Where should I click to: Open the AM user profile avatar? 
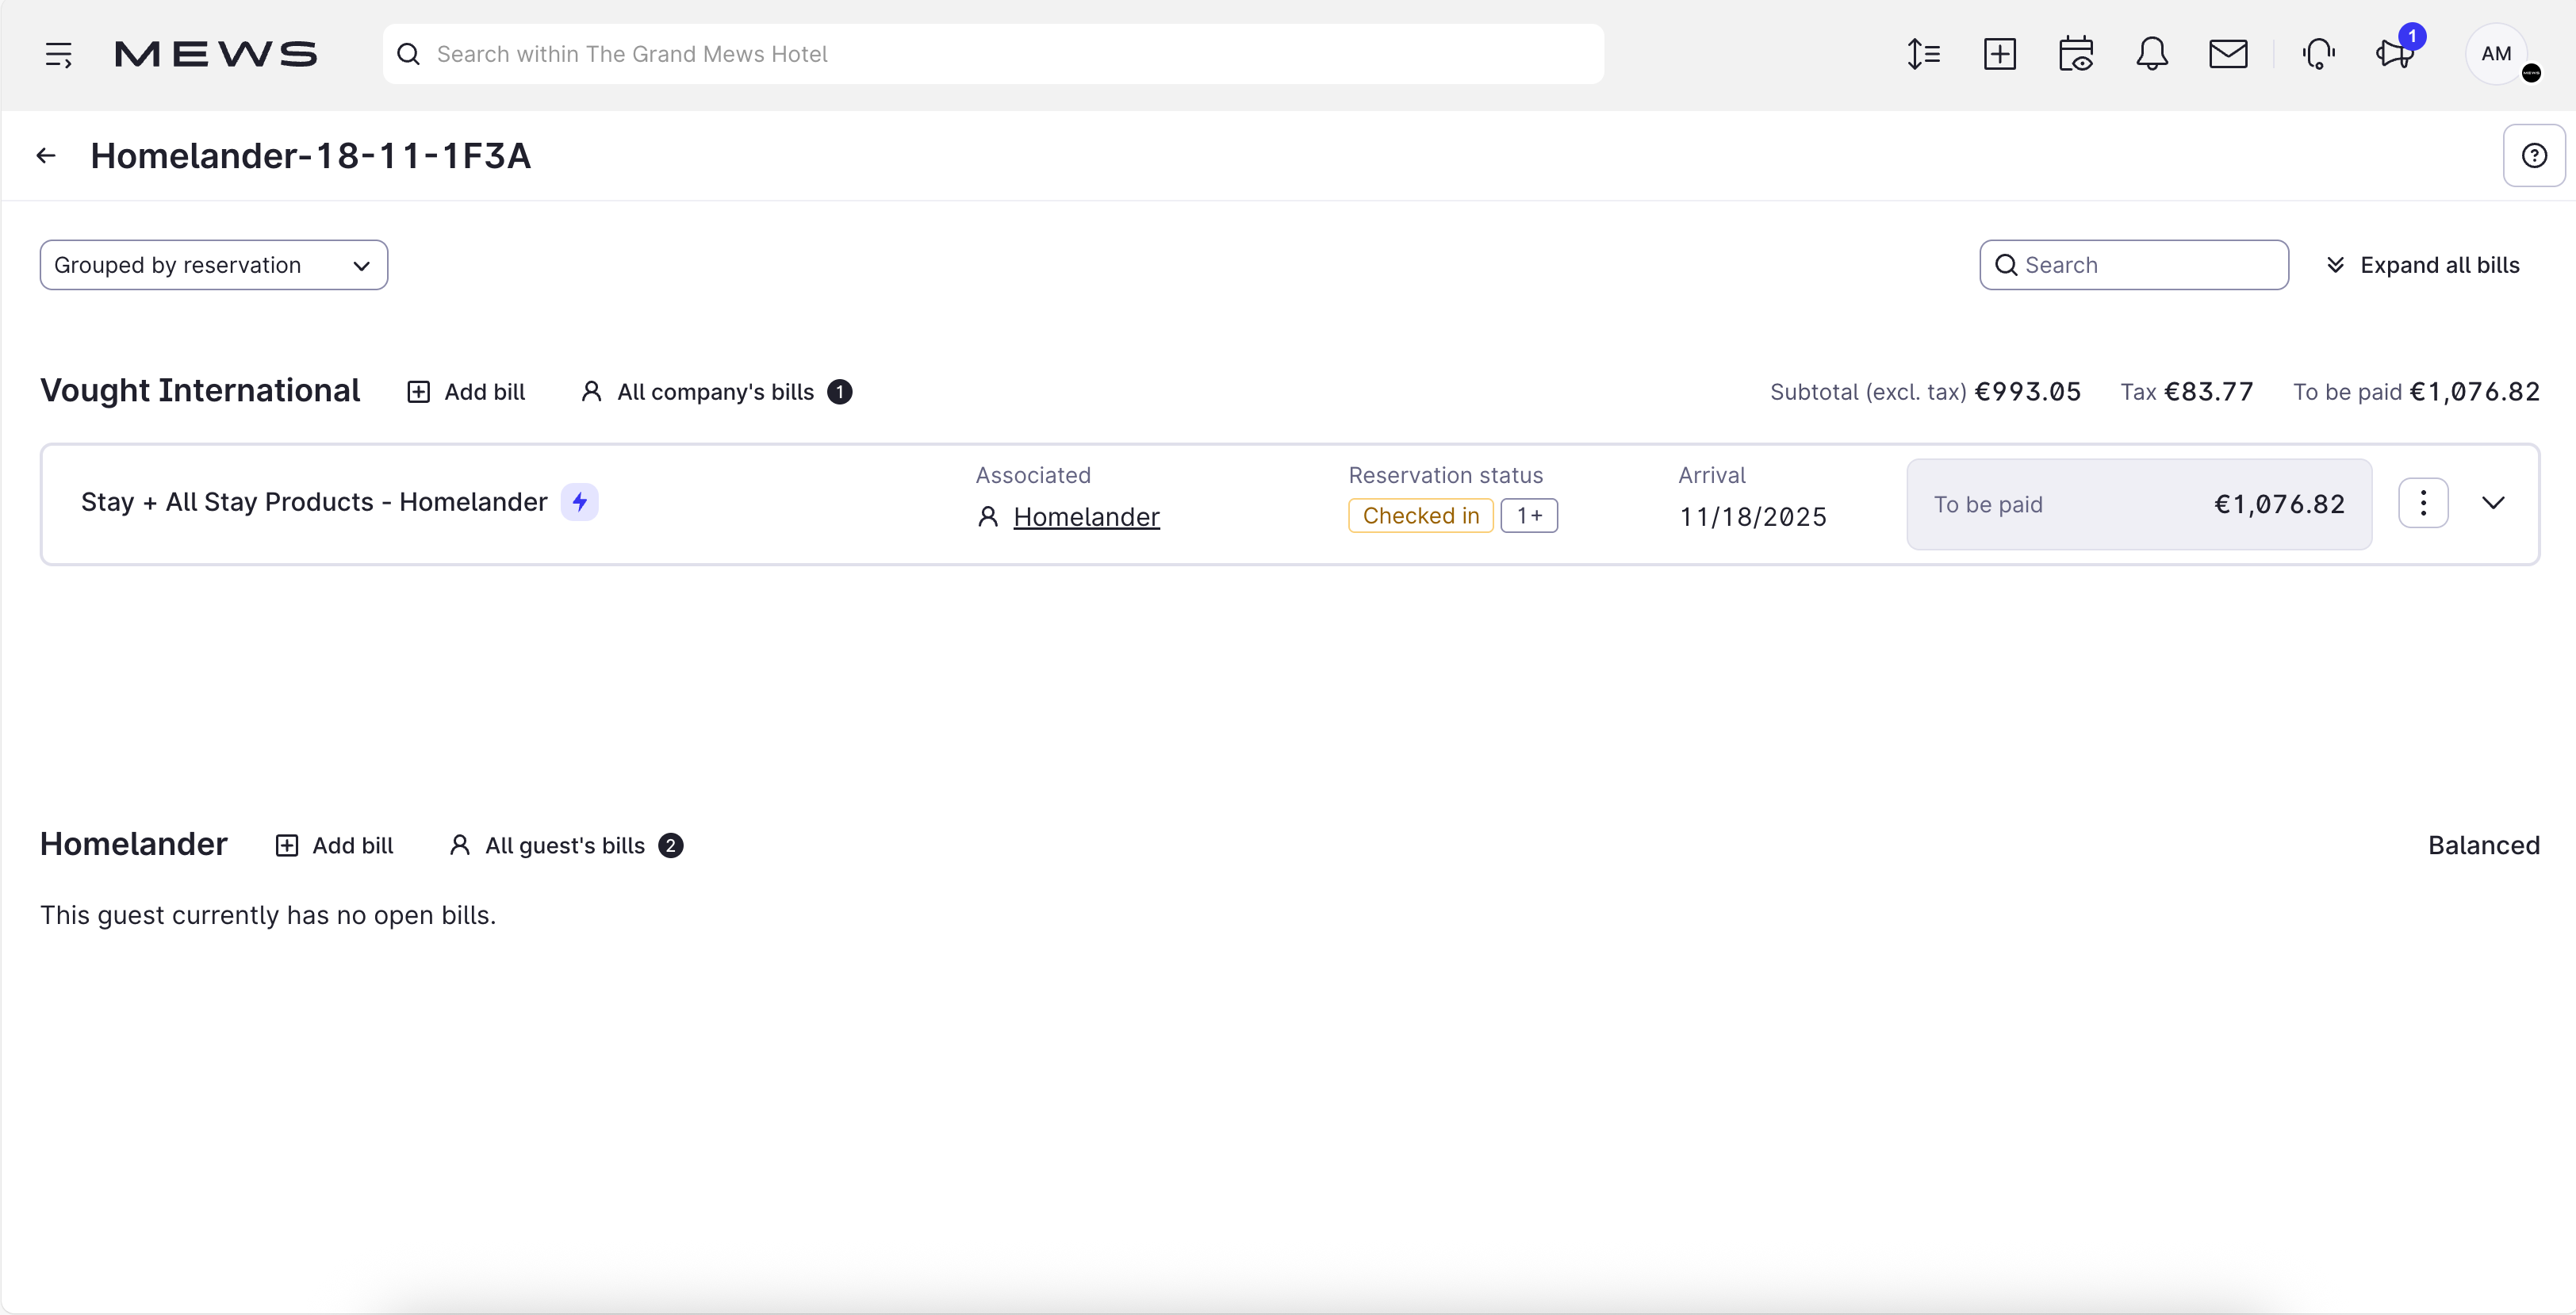pyautogui.click(x=2496, y=54)
